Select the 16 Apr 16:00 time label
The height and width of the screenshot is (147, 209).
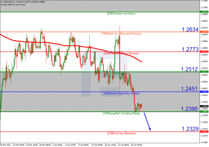tap(110, 145)
